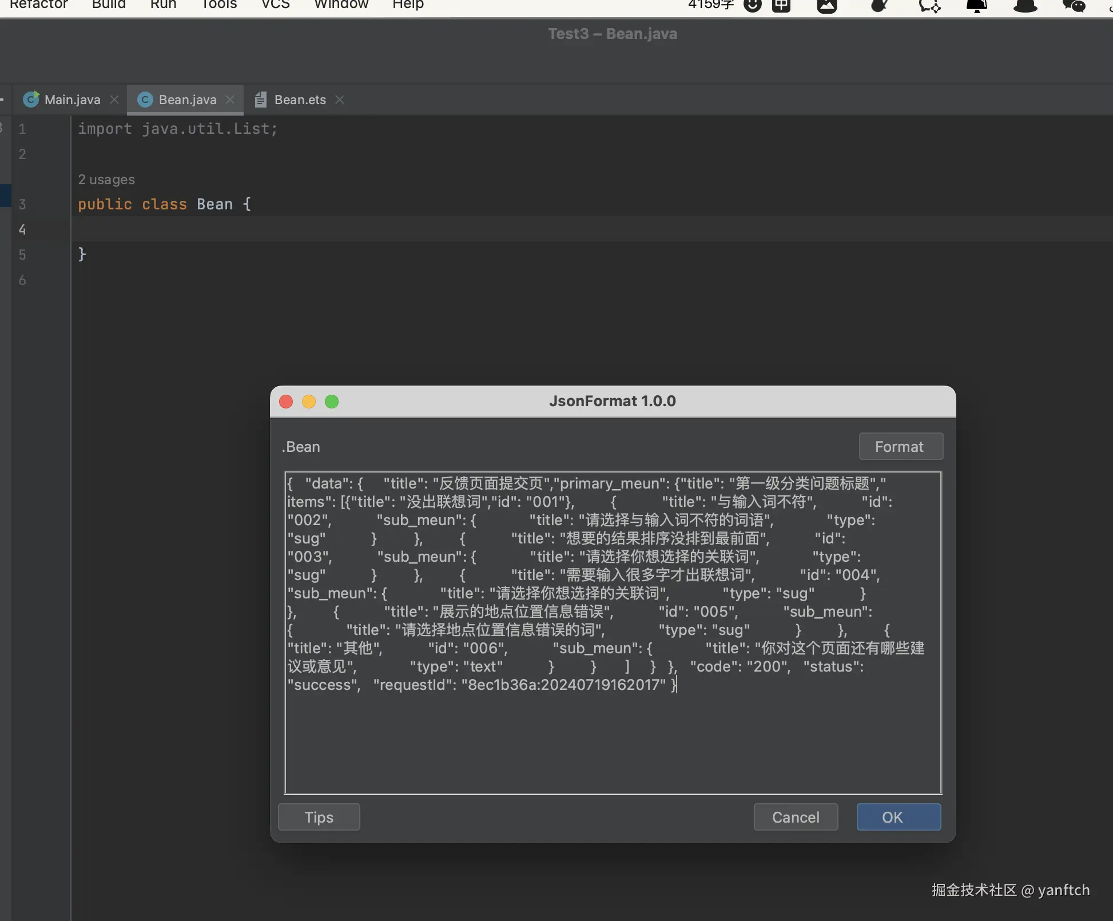Click the smiley face menu bar icon
The image size is (1113, 921).
coord(753,6)
